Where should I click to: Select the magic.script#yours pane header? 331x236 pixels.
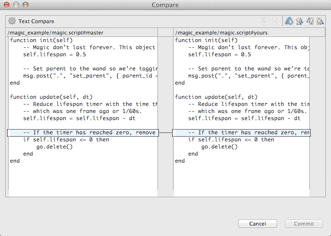click(x=218, y=32)
